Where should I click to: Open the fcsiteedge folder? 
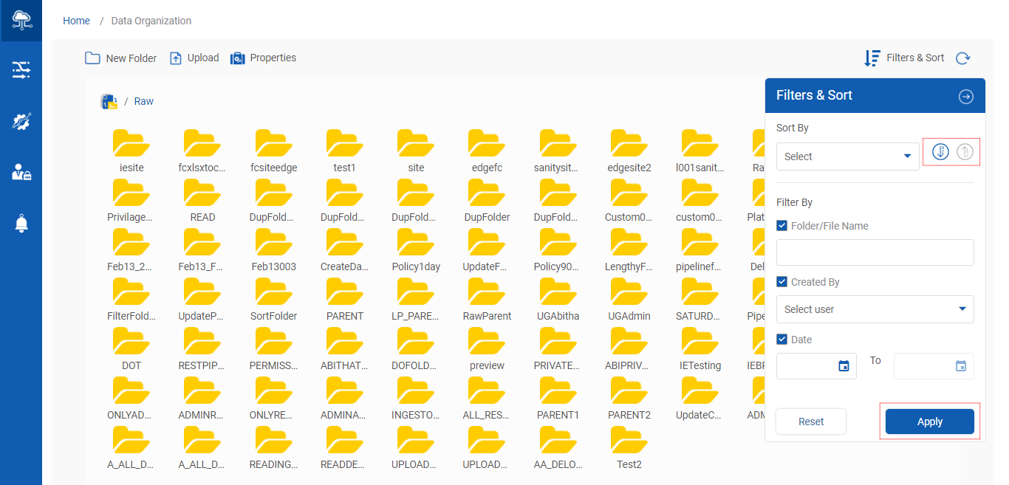(x=273, y=151)
